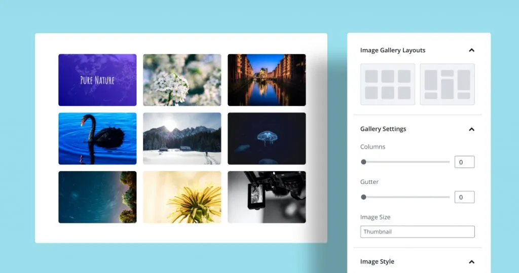
Task: Select the masonry gallery layout icon
Action: tap(447, 84)
